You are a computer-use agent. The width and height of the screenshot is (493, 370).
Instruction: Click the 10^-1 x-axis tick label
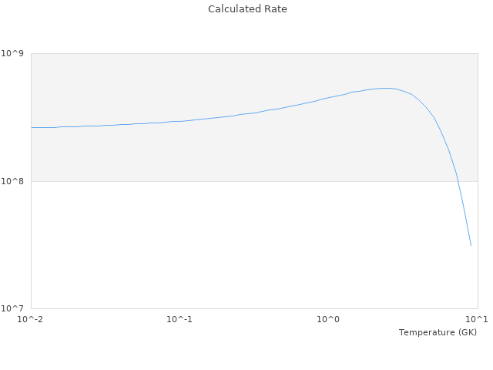click(x=179, y=320)
